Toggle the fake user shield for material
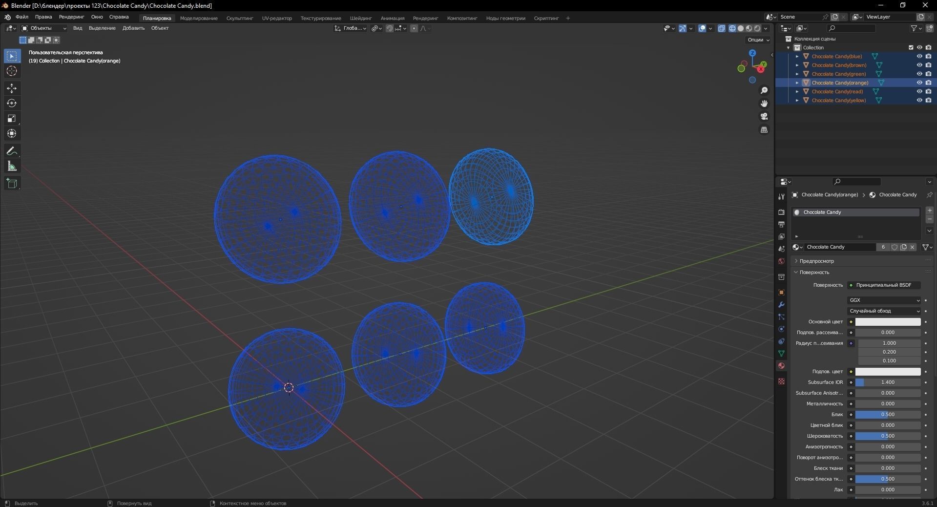 pos(895,247)
